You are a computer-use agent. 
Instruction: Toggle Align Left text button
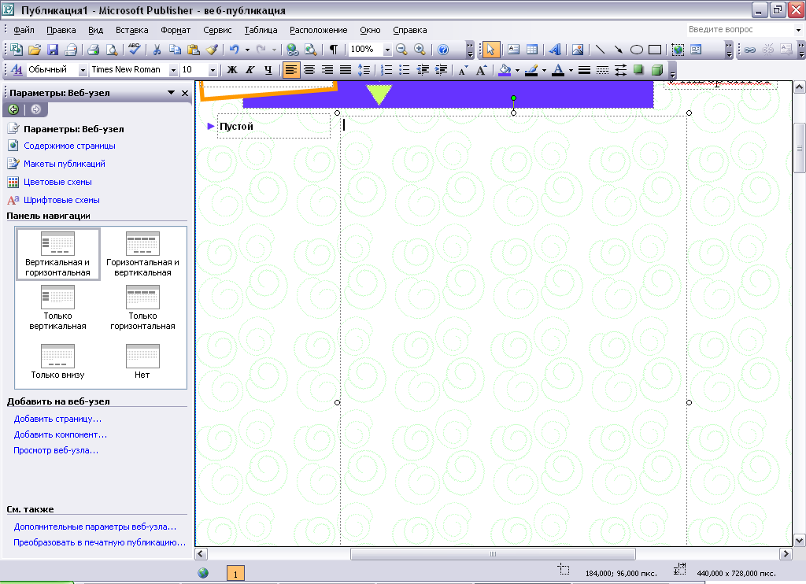click(x=291, y=70)
